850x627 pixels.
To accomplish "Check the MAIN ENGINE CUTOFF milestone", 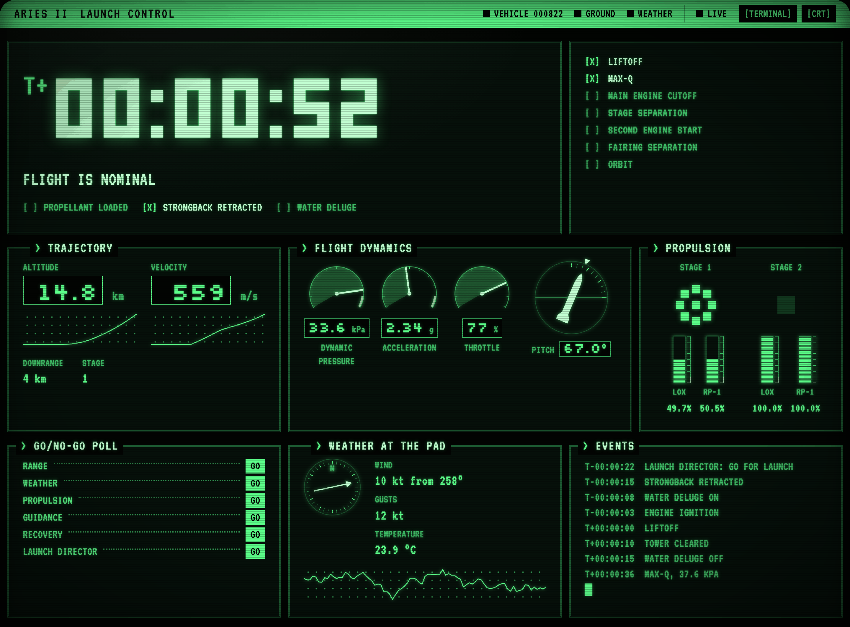I will pos(592,96).
